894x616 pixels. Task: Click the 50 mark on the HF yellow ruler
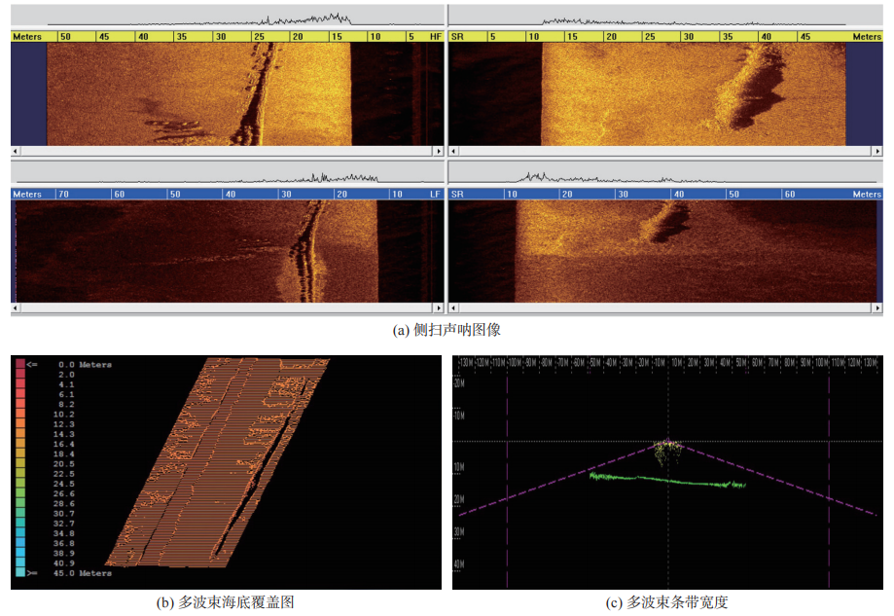[x=65, y=37]
